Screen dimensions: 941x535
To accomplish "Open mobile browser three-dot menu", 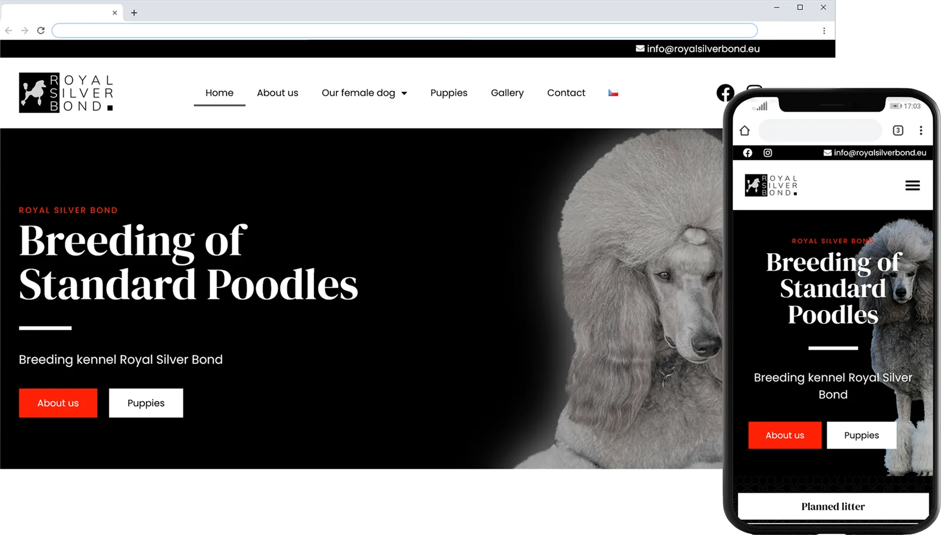I will pos(921,130).
